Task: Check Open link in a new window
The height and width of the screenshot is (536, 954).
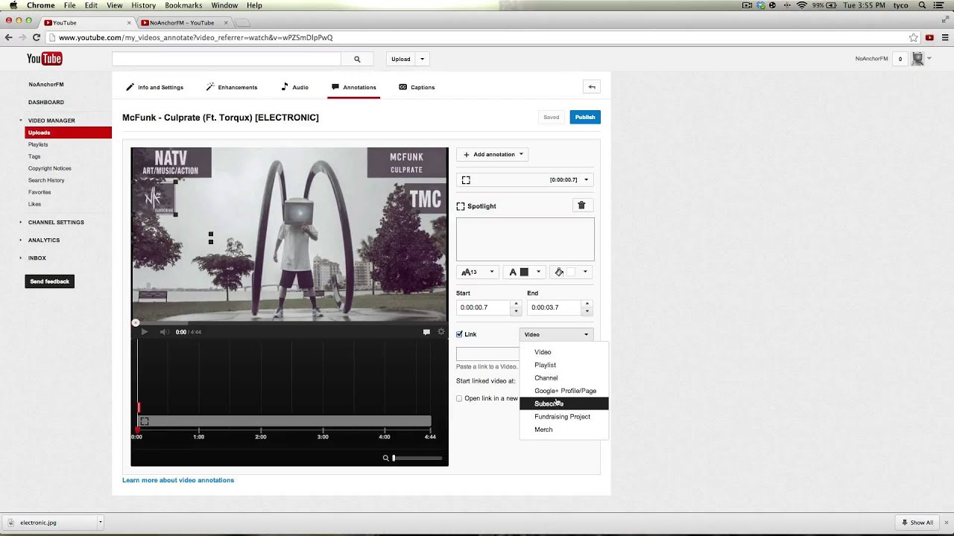Action: pyautogui.click(x=459, y=398)
